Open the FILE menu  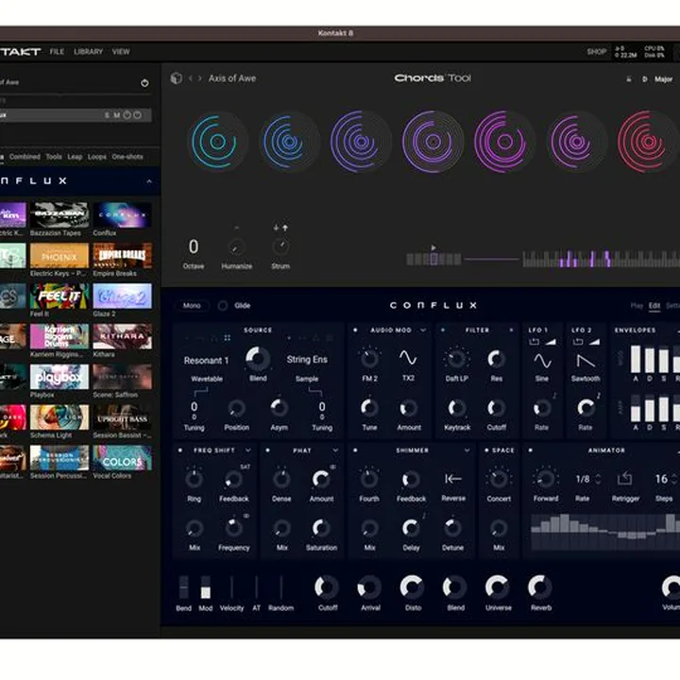57,52
